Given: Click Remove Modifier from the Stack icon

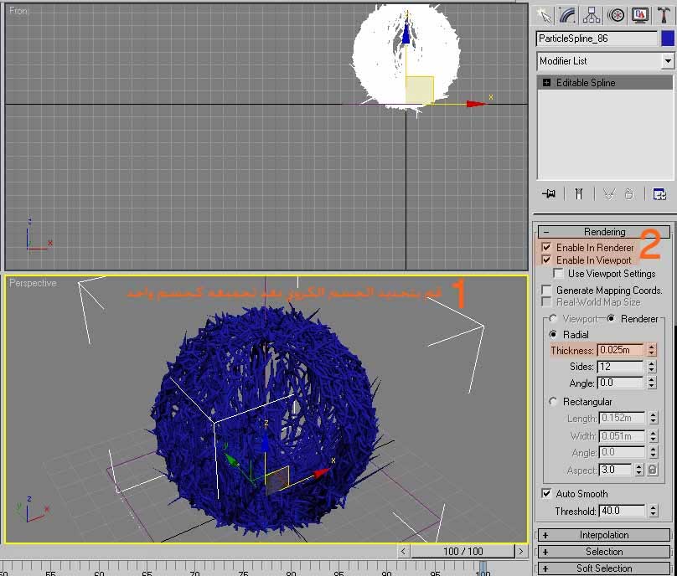Looking at the screenshot, I should [x=629, y=194].
